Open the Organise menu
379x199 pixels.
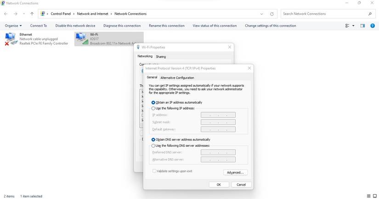tap(13, 26)
